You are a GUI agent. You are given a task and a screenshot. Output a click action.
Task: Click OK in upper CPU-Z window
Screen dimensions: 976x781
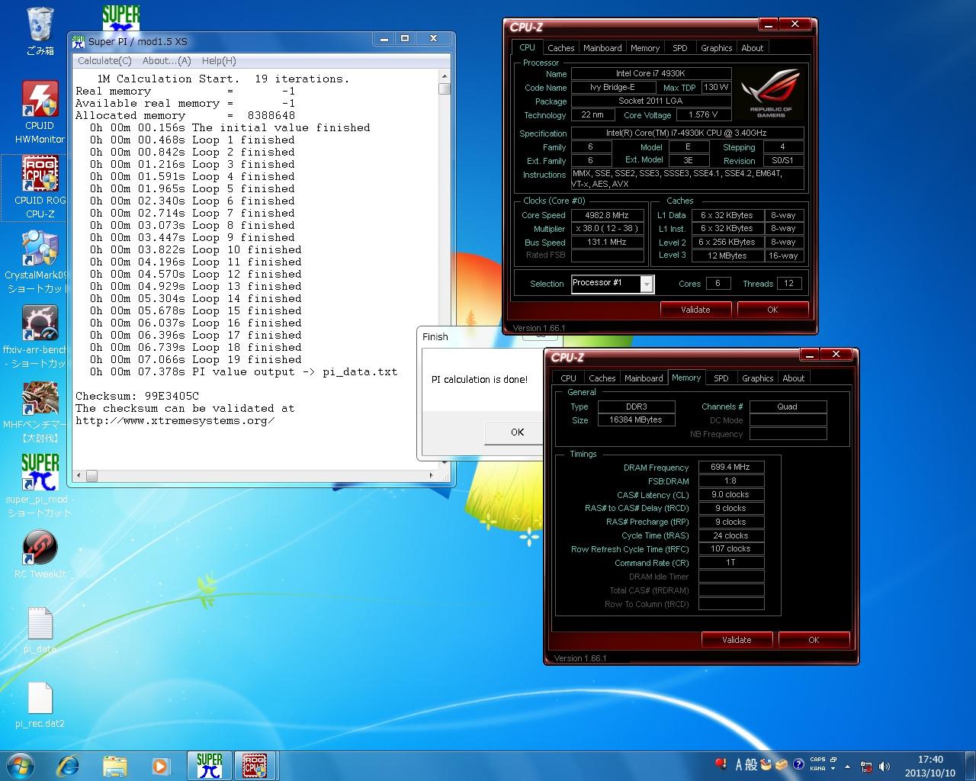click(772, 310)
